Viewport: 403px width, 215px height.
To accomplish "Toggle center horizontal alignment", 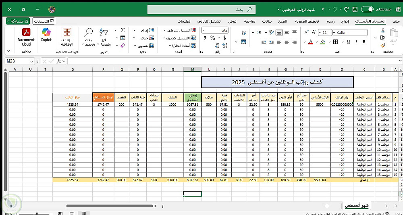I will [287, 42].
